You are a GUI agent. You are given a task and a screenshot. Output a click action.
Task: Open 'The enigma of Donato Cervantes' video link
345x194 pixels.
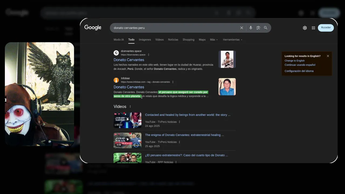[x=184, y=135]
